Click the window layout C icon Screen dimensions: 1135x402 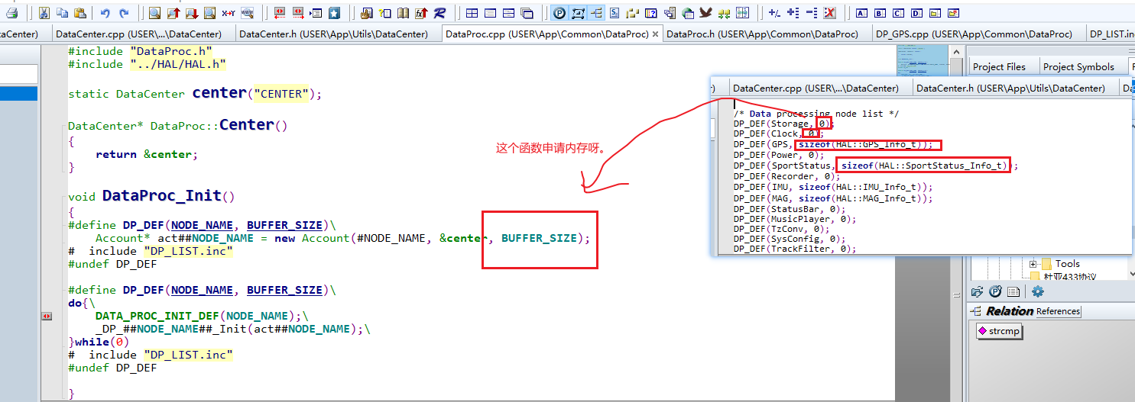coord(898,13)
